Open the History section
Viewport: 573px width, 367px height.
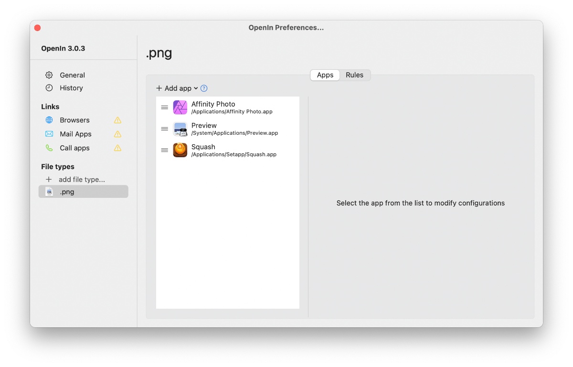click(x=71, y=88)
